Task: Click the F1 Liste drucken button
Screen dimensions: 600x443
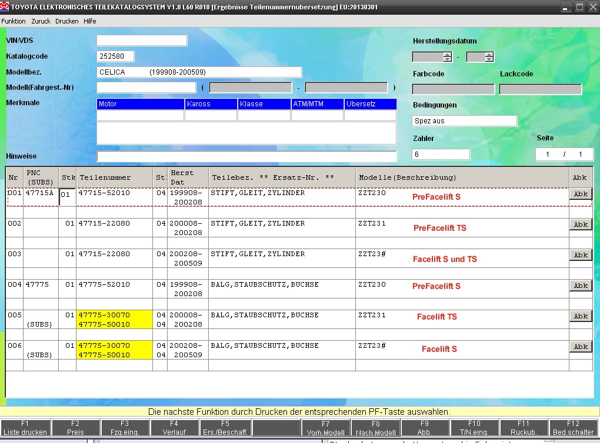Action: pyautogui.click(x=25, y=428)
